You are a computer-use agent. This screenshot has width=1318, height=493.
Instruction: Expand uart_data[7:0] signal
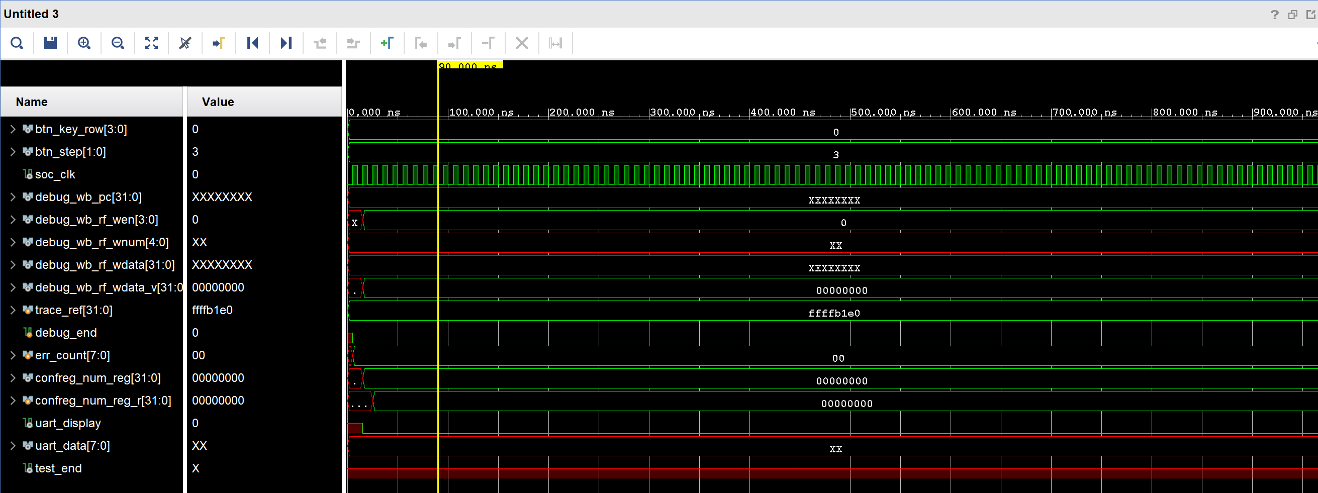coord(13,445)
